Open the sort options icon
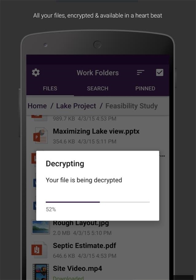This screenshot has height=280, width=196. [x=140, y=73]
